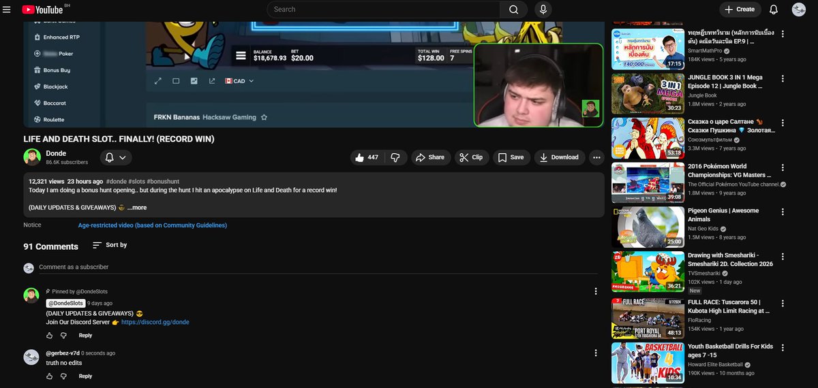Open the slot game hamburger menu
The image size is (818, 388).
point(241,56)
